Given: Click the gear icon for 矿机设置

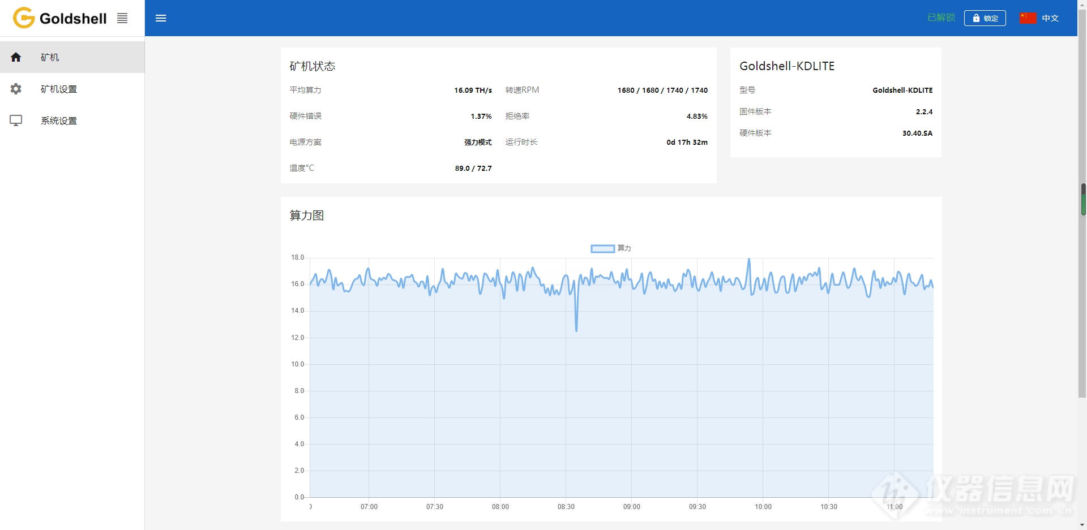Looking at the screenshot, I should tap(16, 89).
